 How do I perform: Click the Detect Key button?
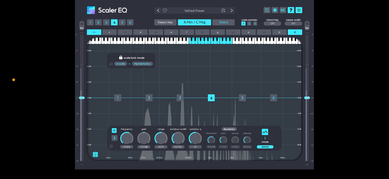(165, 22)
